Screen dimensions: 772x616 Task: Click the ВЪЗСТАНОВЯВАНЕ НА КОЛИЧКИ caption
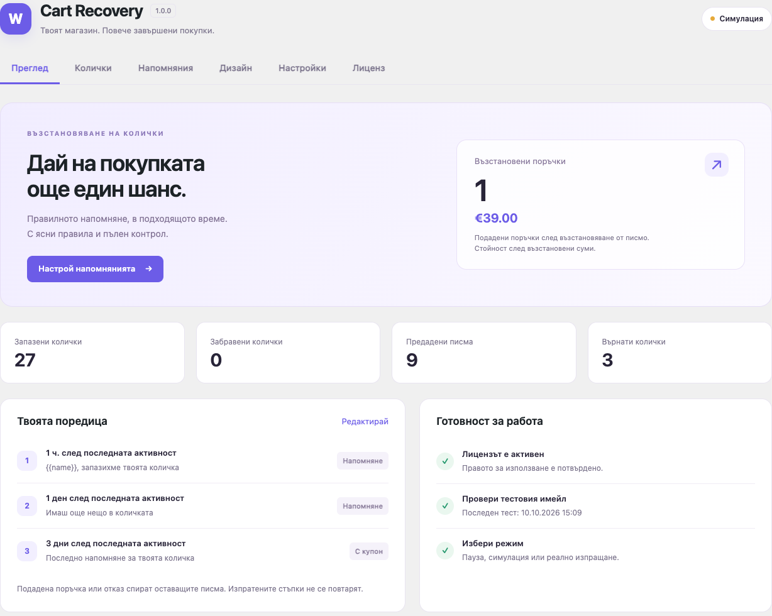pyautogui.click(x=96, y=133)
